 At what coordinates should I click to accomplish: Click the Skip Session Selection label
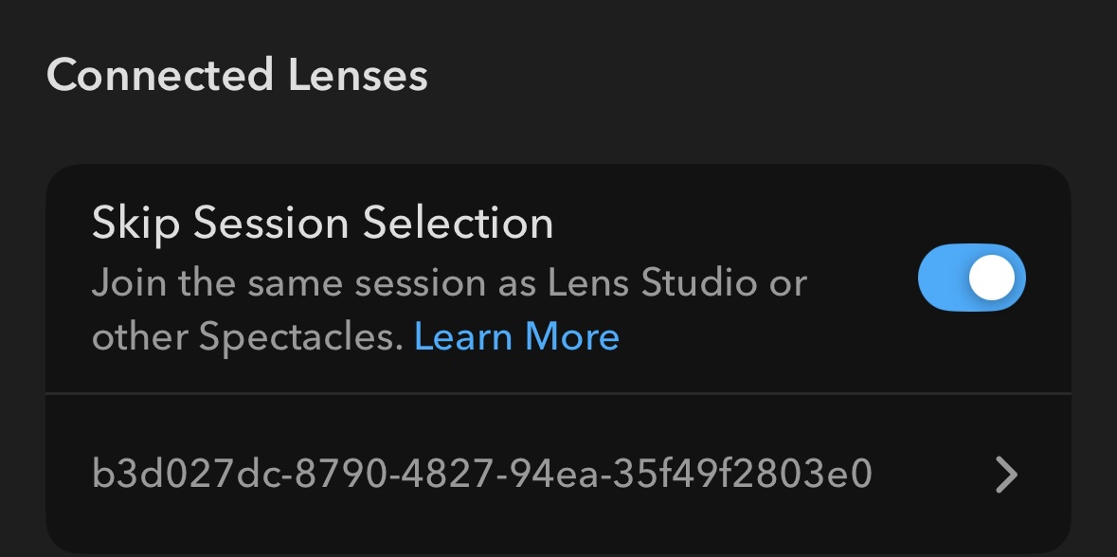coord(322,224)
